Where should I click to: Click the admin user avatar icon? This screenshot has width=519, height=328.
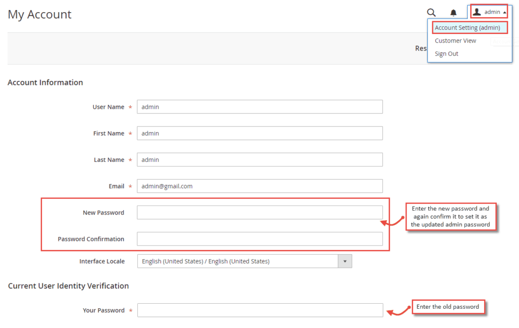tap(476, 12)
